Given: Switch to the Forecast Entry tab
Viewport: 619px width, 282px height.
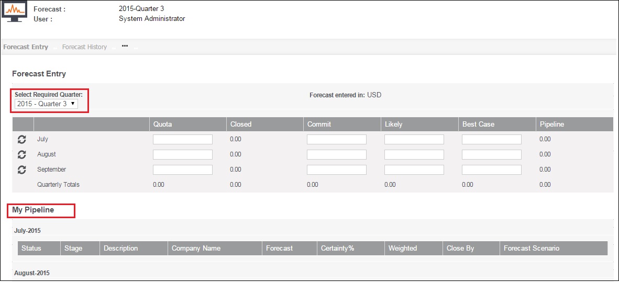Looking at the screenshot, I should (26, 47).
